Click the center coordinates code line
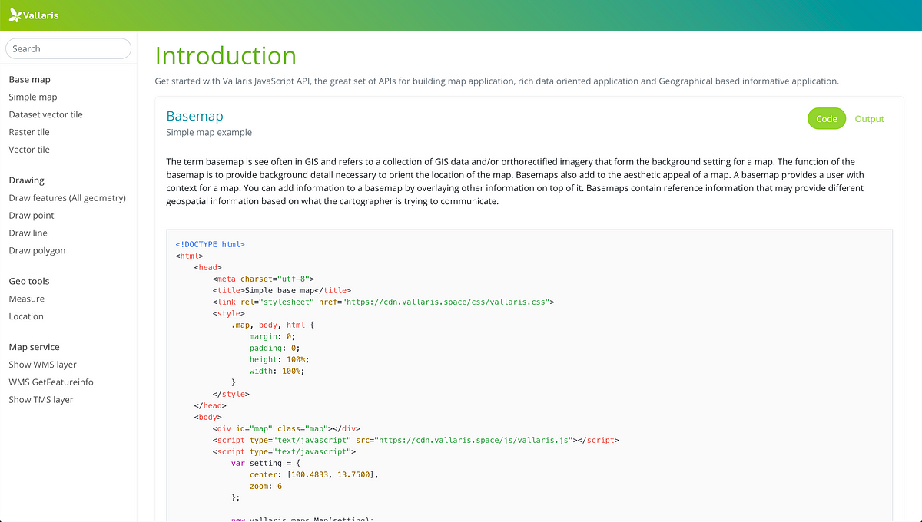 coord(314,474)
